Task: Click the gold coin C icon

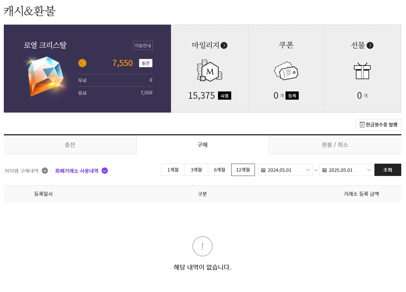Action: coord(82,63)
